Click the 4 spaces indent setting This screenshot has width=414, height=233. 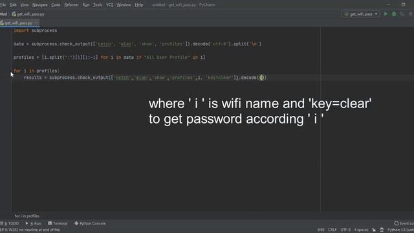point(361,230)
